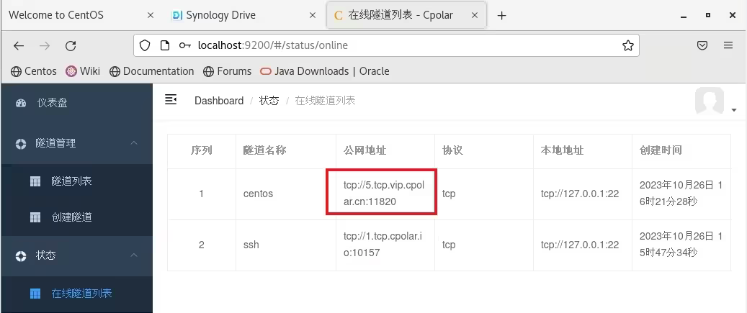Select the 在线隧道列表 - Cpolar tab

[406, 15]
